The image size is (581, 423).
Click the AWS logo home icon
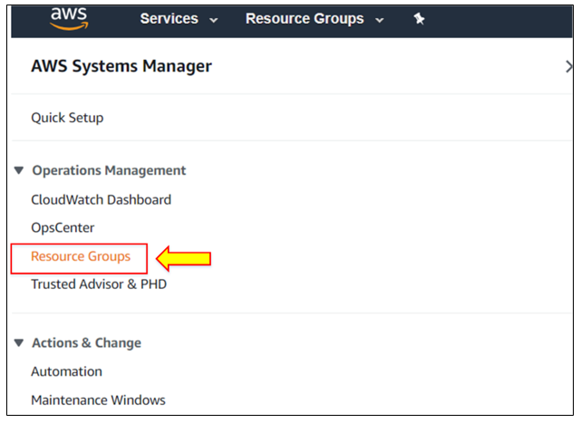pos(69,18)
